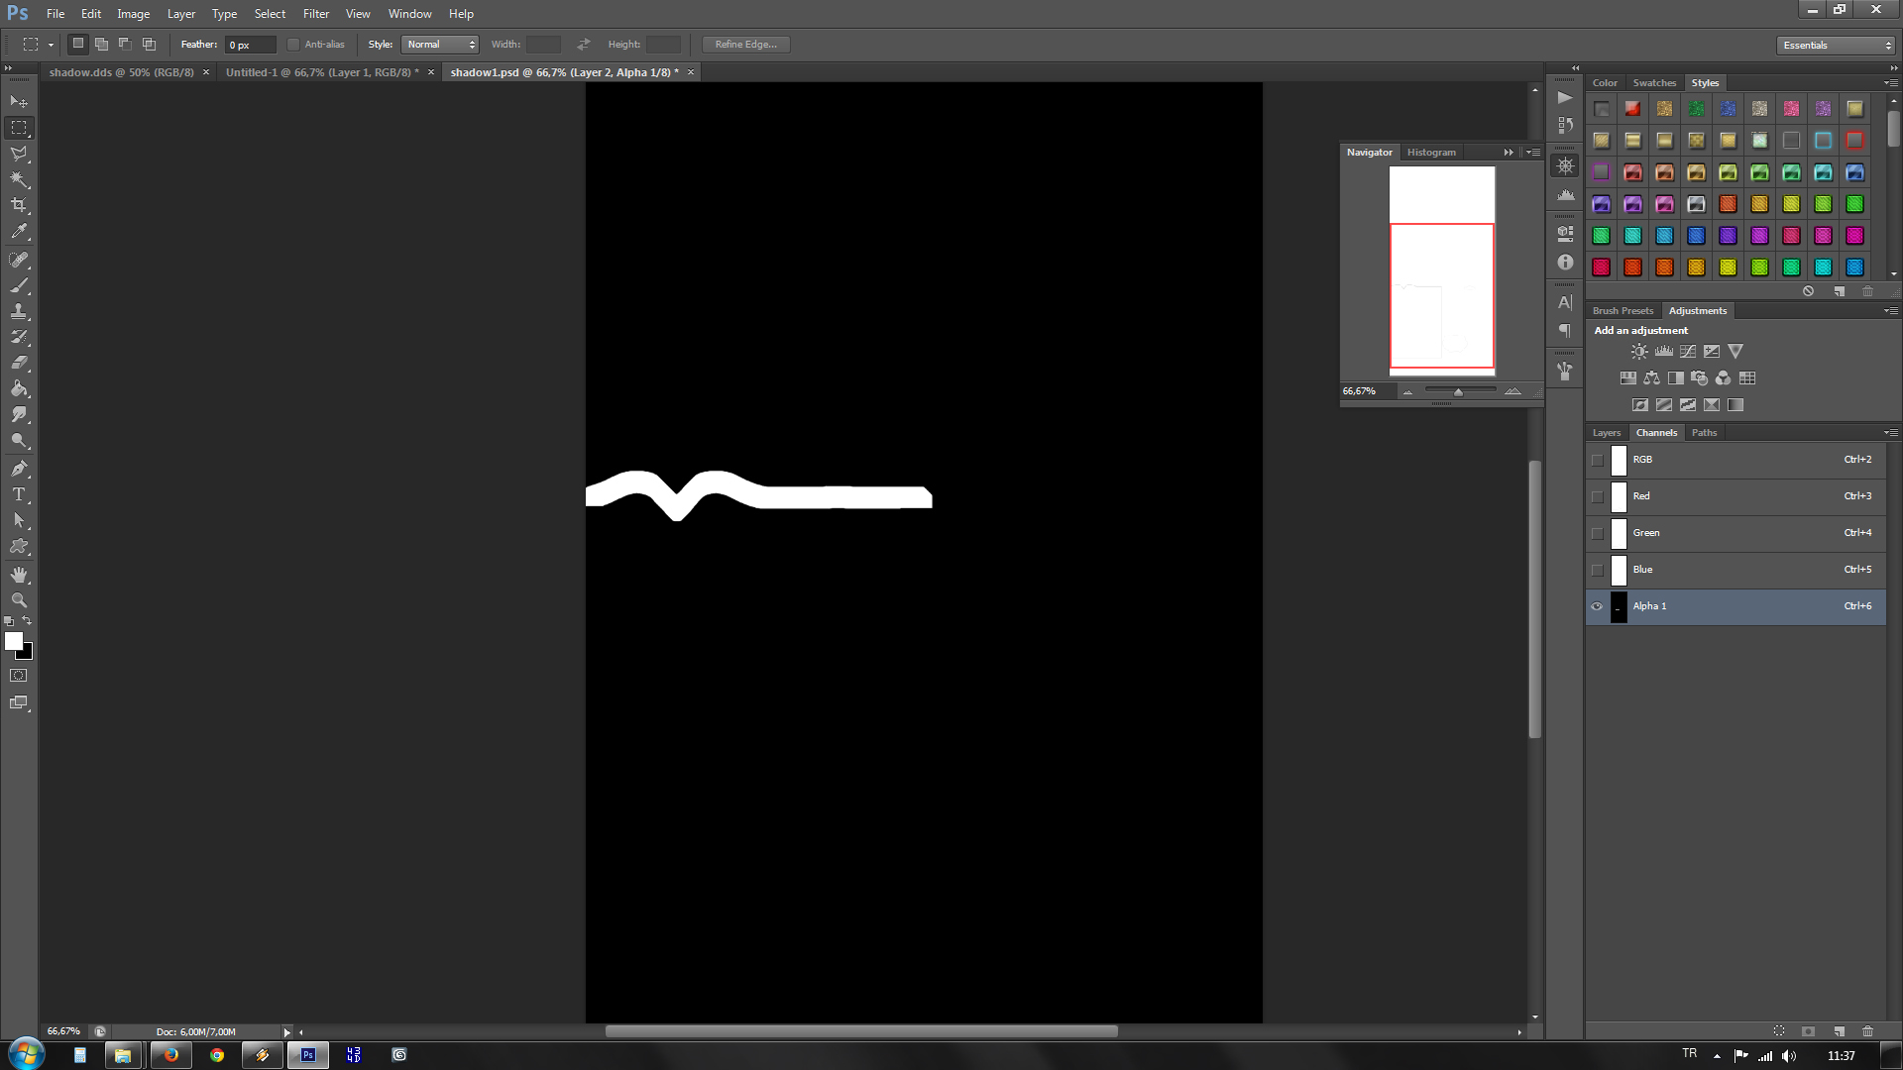Show the Green channel visibility
This screenshot has width=1903, height=1070.
point(1597,533)
